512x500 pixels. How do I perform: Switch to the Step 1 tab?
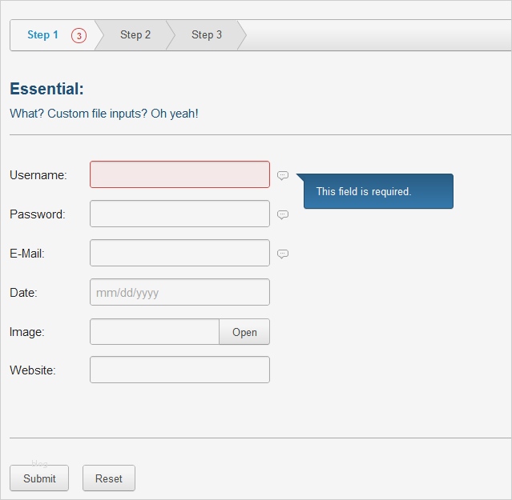pyautogui.click(x=43, y=35)
